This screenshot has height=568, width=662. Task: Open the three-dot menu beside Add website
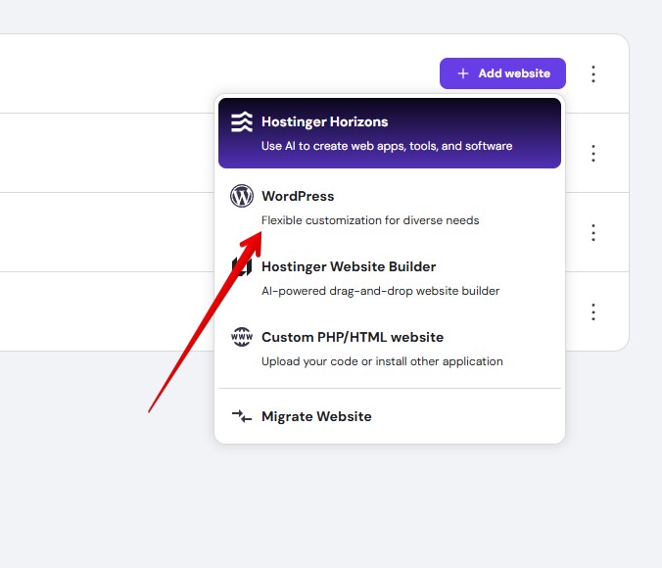coord(593,73)
